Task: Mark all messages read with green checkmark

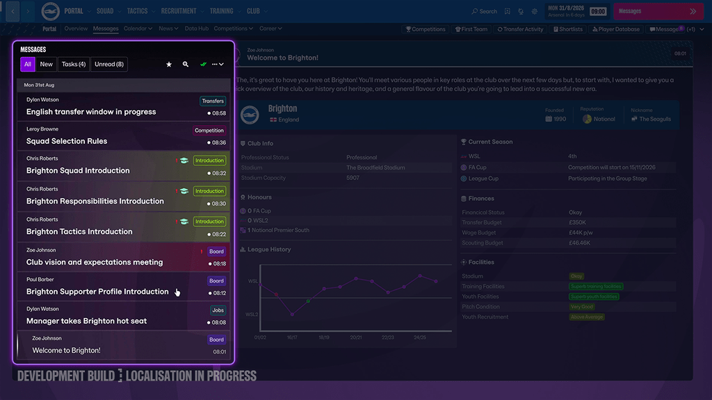Action: tap(203, 65)
